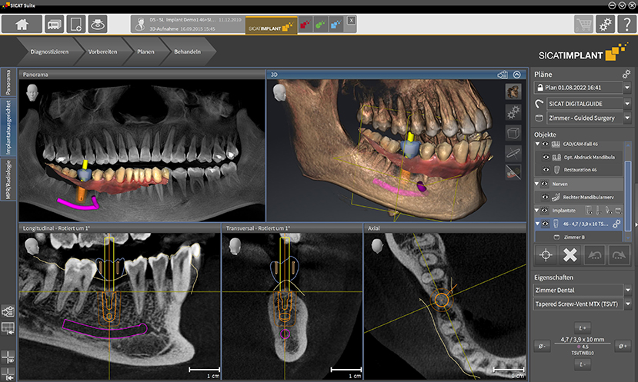This screenshot has width=638, height=382.
Task: Click the undo arrow button
Action: (594, 255)
